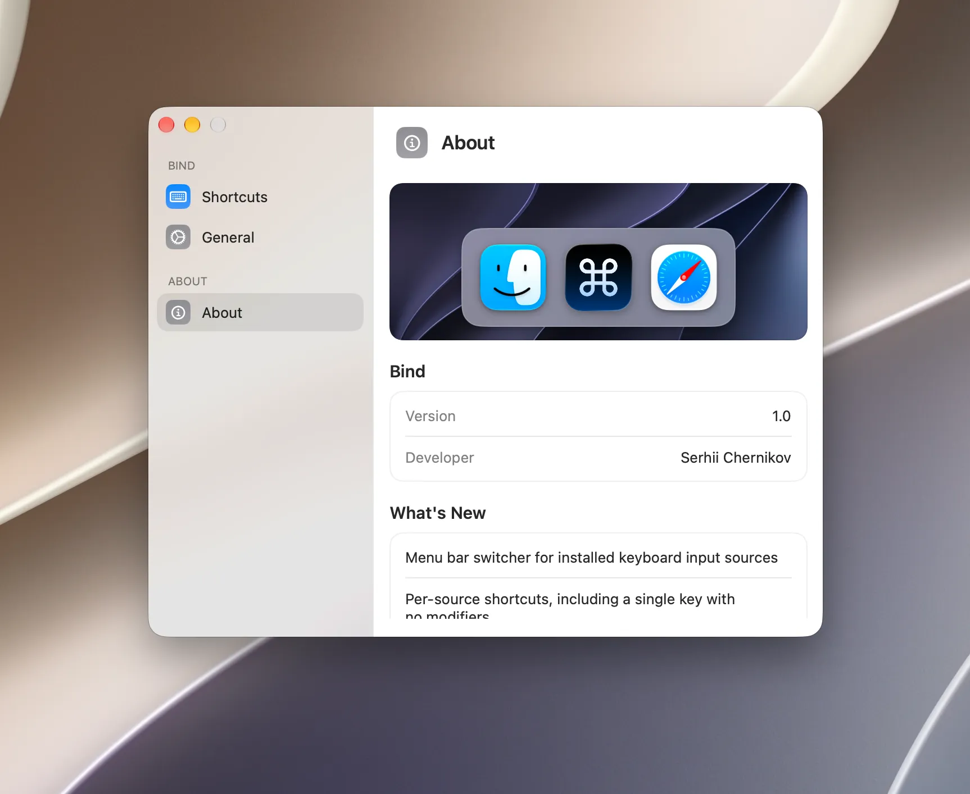Click the Shortcuts keyboard icon in sidebar
This screenshot has width=970, height=794.
tap(178, 197)
